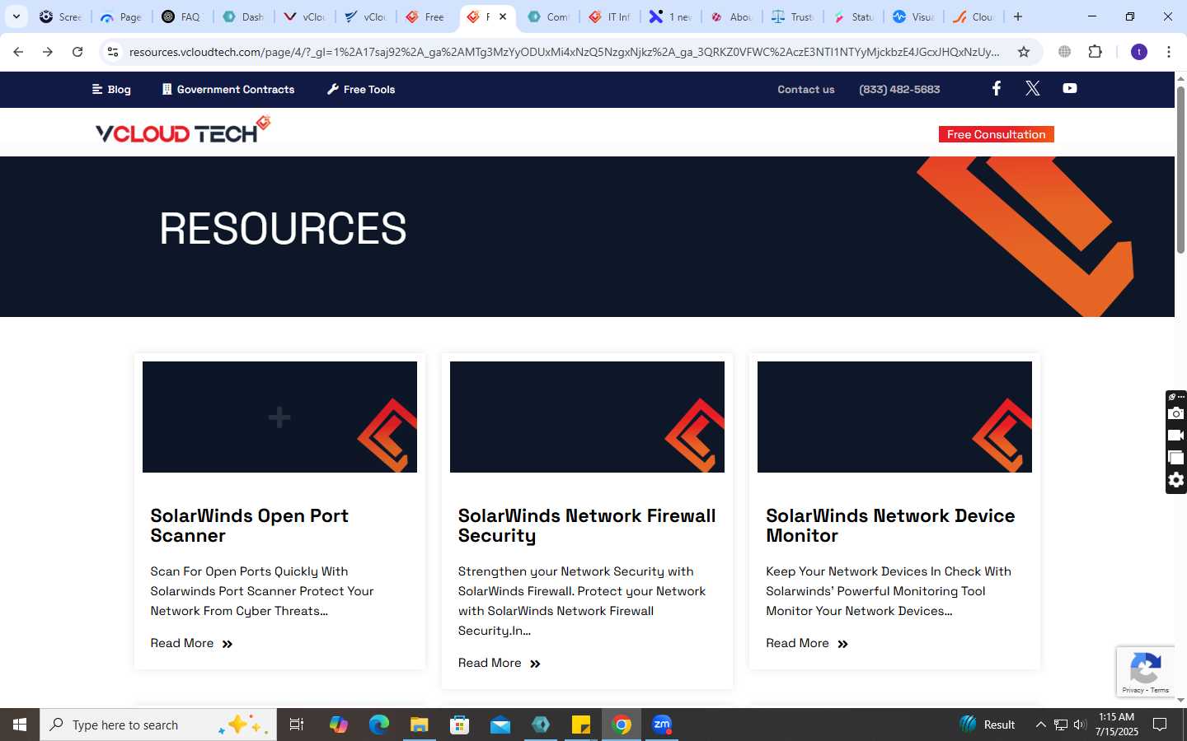Click the browser forward arrow

48,52
